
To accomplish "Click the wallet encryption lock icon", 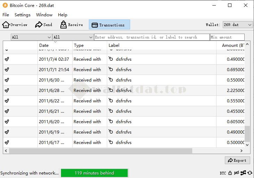I will pyautogui.click(x=230, y=173).
